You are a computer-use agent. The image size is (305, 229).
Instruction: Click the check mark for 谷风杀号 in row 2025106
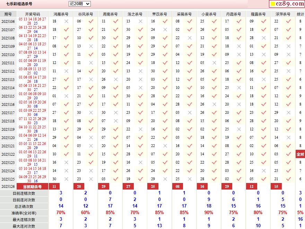[x=91, y=21]
